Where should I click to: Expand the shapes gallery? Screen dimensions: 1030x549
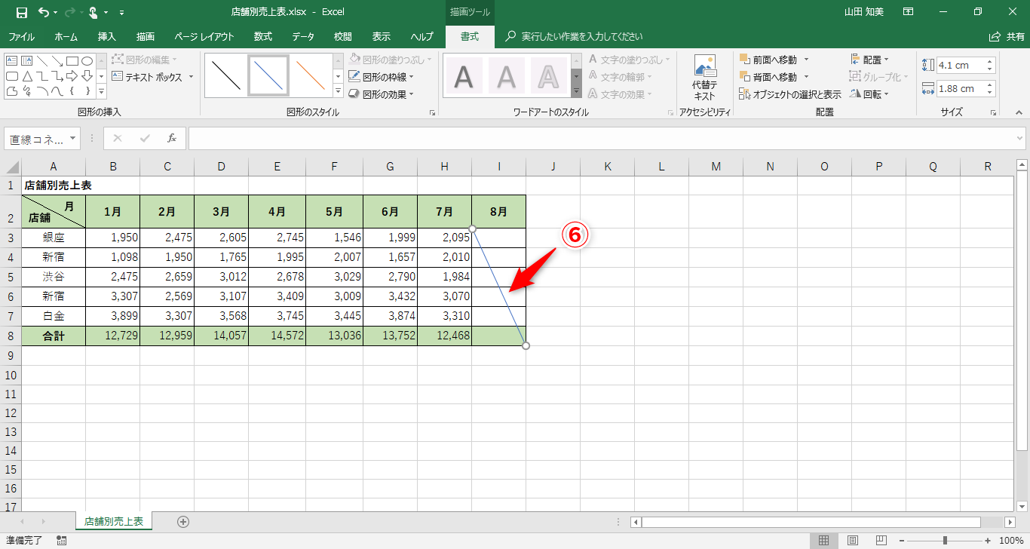101,92
